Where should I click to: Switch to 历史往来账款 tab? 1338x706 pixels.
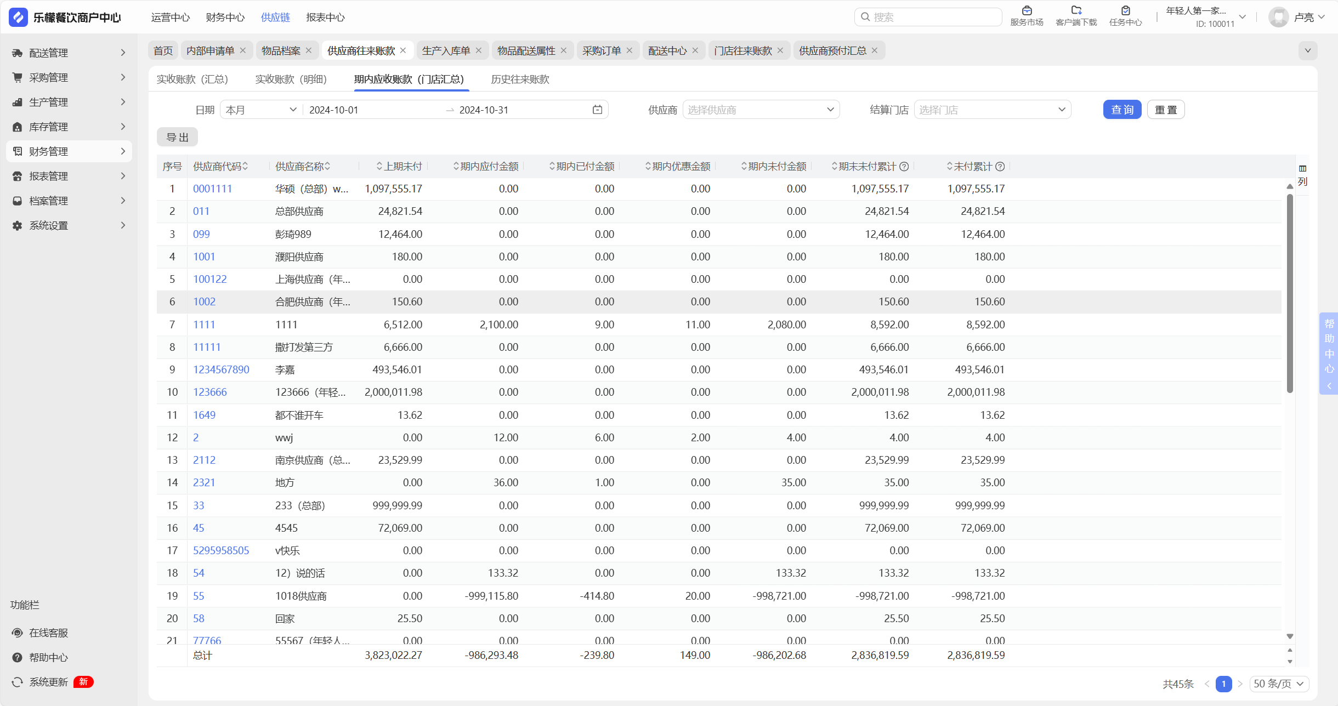(x=520, y=79)
